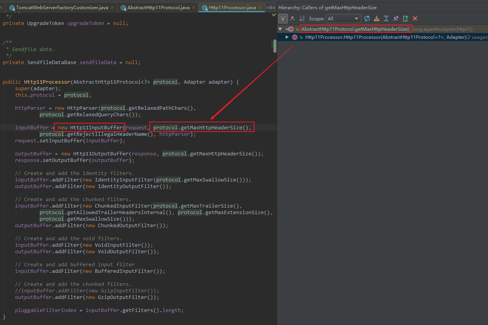Click the Autoscroll to Source download-arrow icon

(x=377, y=18)
